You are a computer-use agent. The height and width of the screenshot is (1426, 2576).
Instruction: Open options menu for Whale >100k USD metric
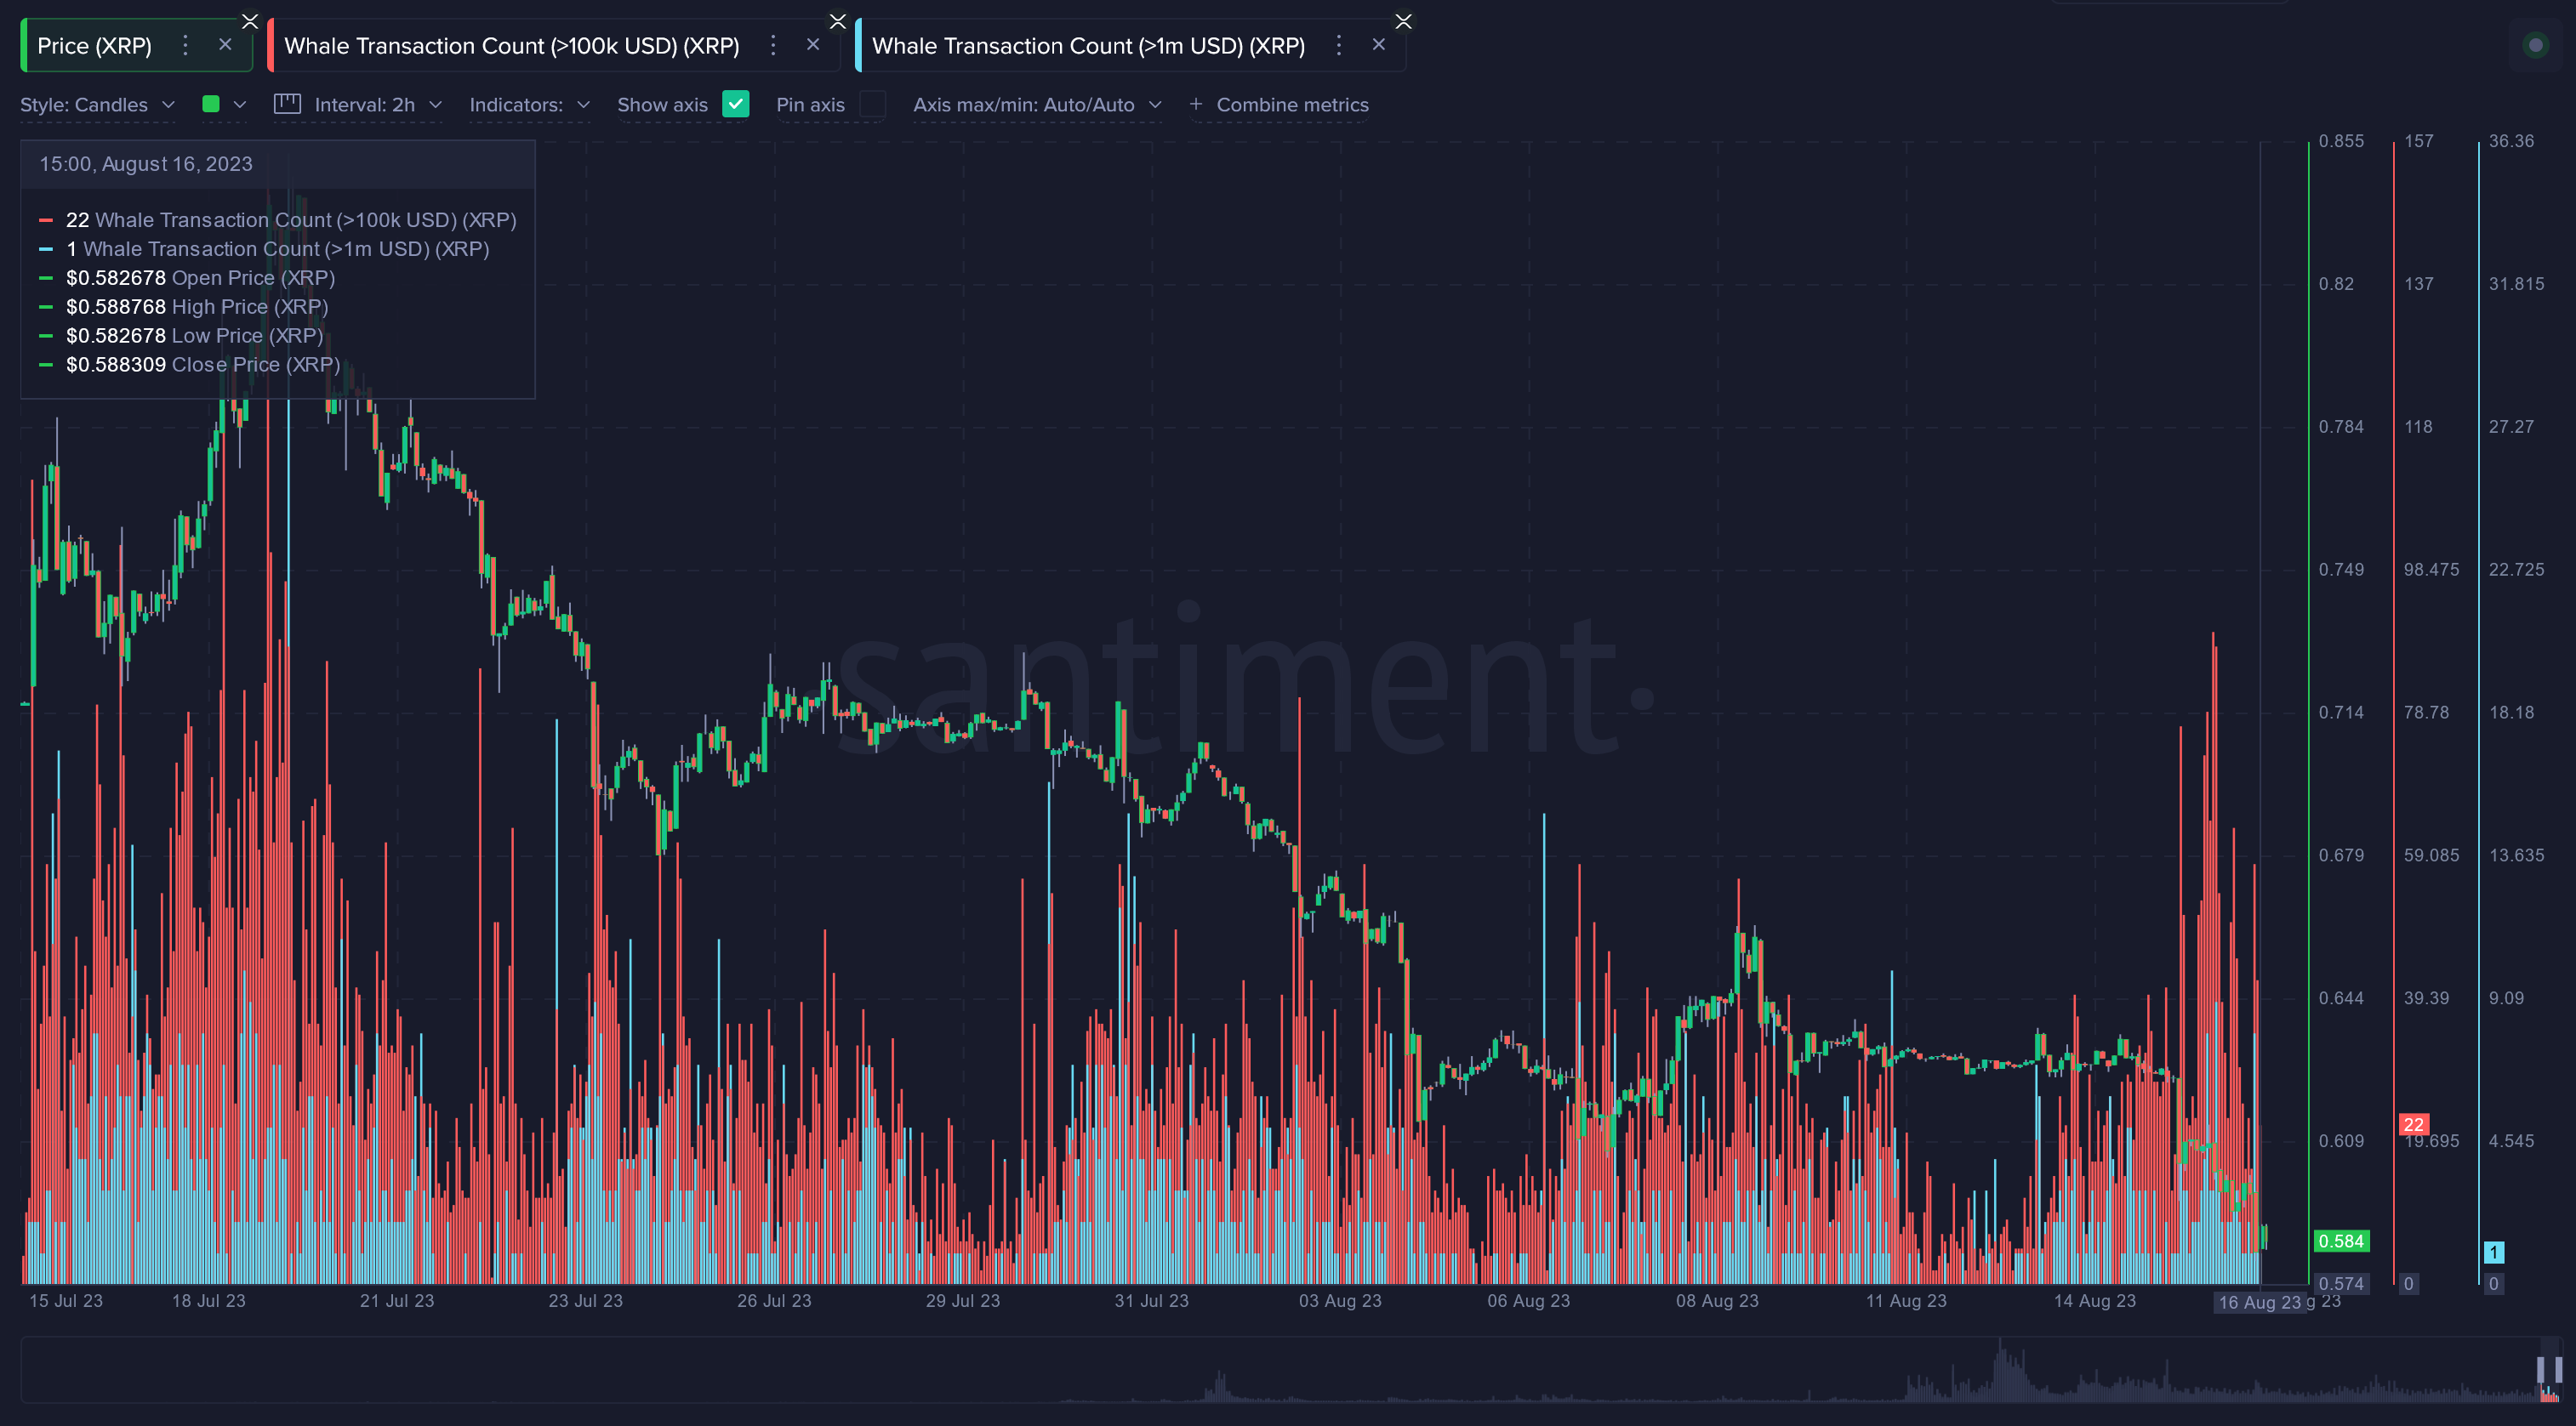(773, 45)
